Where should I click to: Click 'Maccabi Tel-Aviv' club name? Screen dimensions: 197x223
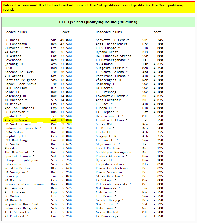coord(19,72)
